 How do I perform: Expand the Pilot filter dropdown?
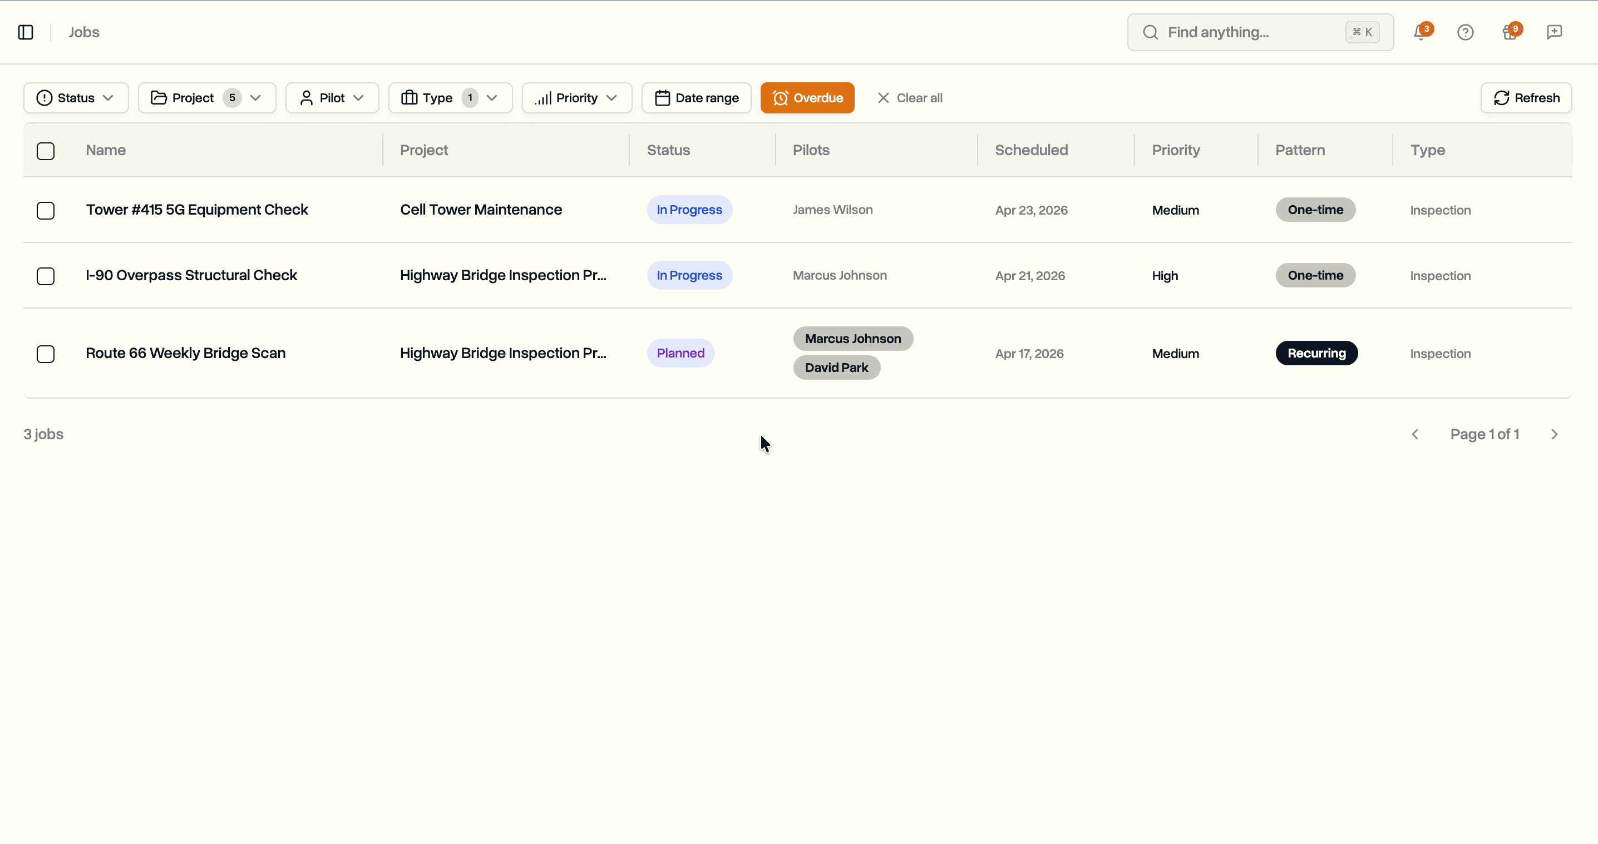[332, 97]
